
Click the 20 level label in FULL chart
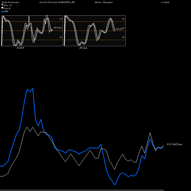click(123, 37)
